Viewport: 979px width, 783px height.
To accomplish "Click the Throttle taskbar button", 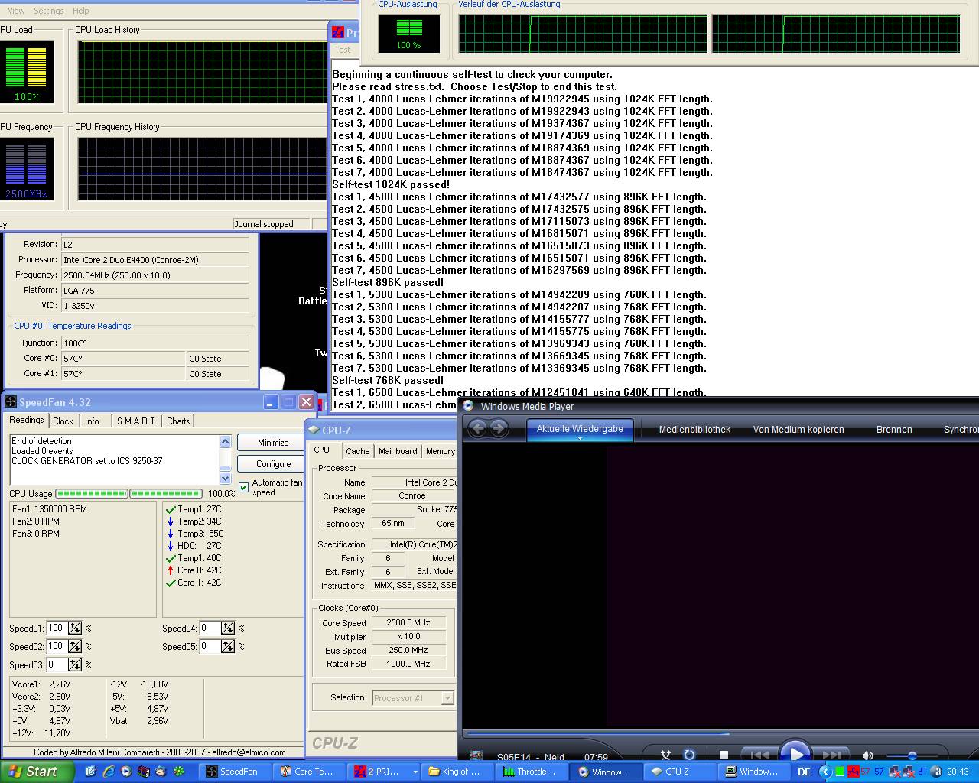I will [531, 772].
